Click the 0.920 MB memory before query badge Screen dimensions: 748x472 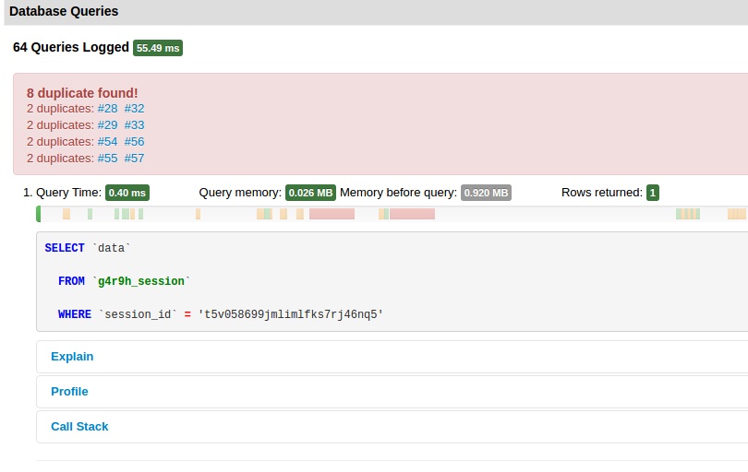coord(486,193)
